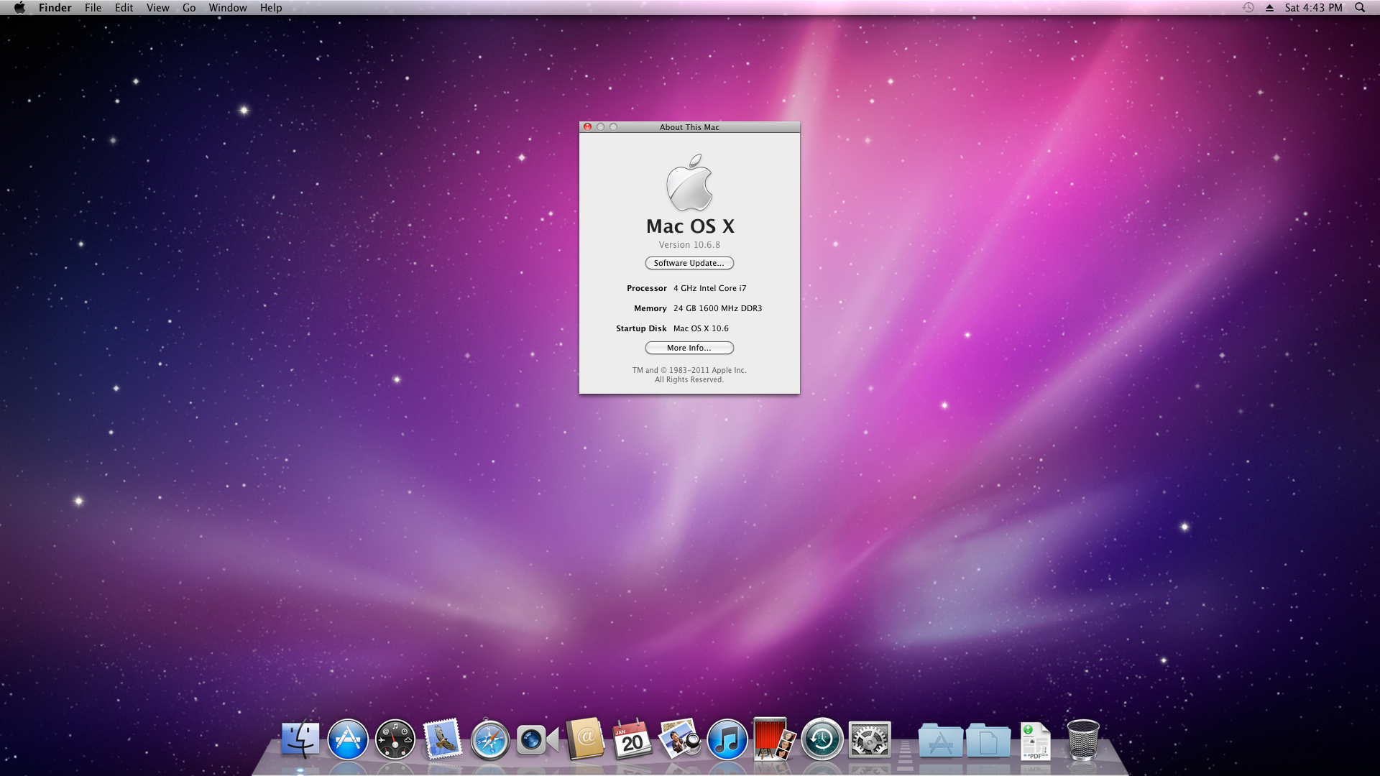Expand the Applications folder stack
This screenshot has width=1380, height=776.
[x=940, y=741]
